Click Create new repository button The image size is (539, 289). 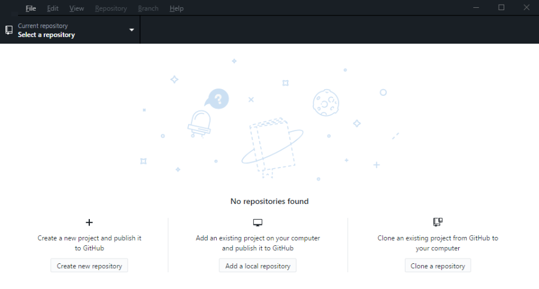coord(89,266)
